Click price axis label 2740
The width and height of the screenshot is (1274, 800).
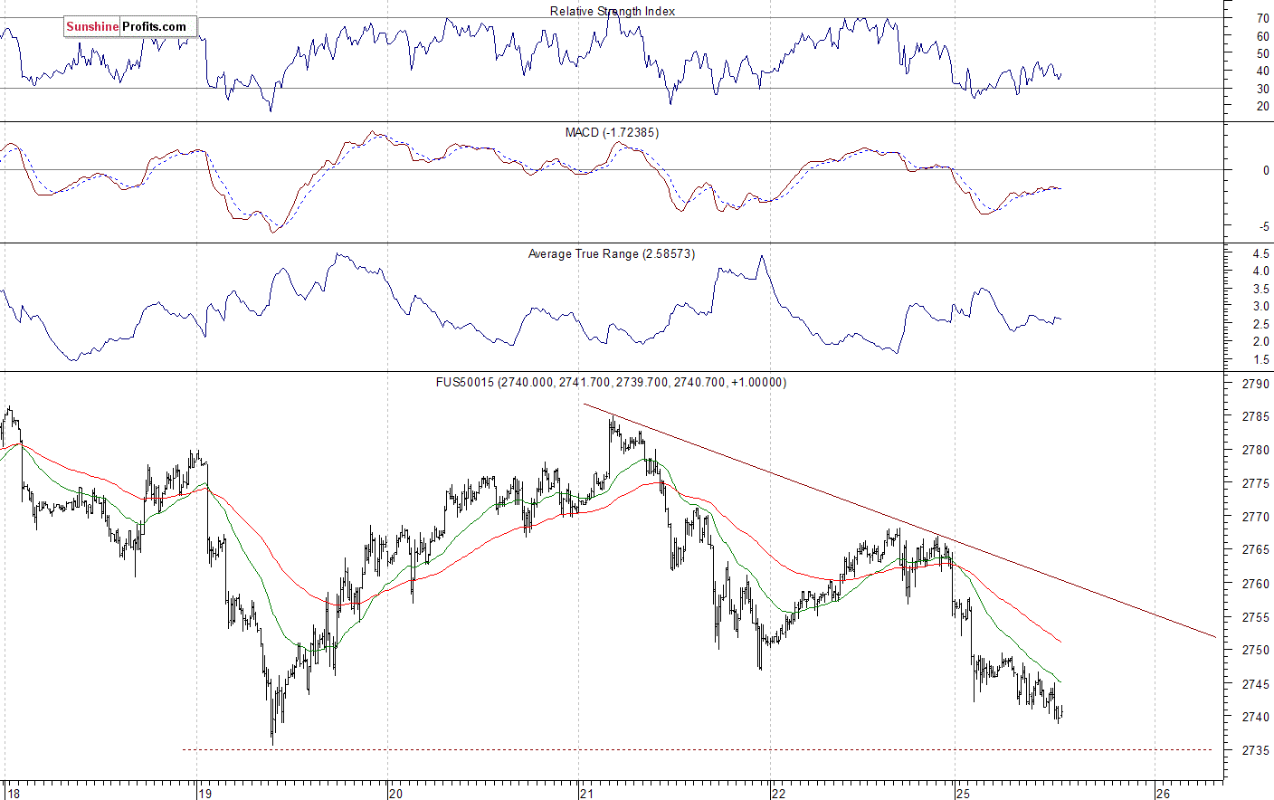(x=1256, y=717)
